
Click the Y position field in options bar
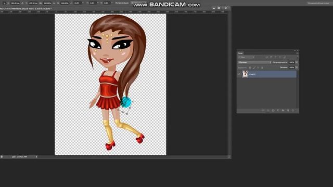tap(33, 3)
